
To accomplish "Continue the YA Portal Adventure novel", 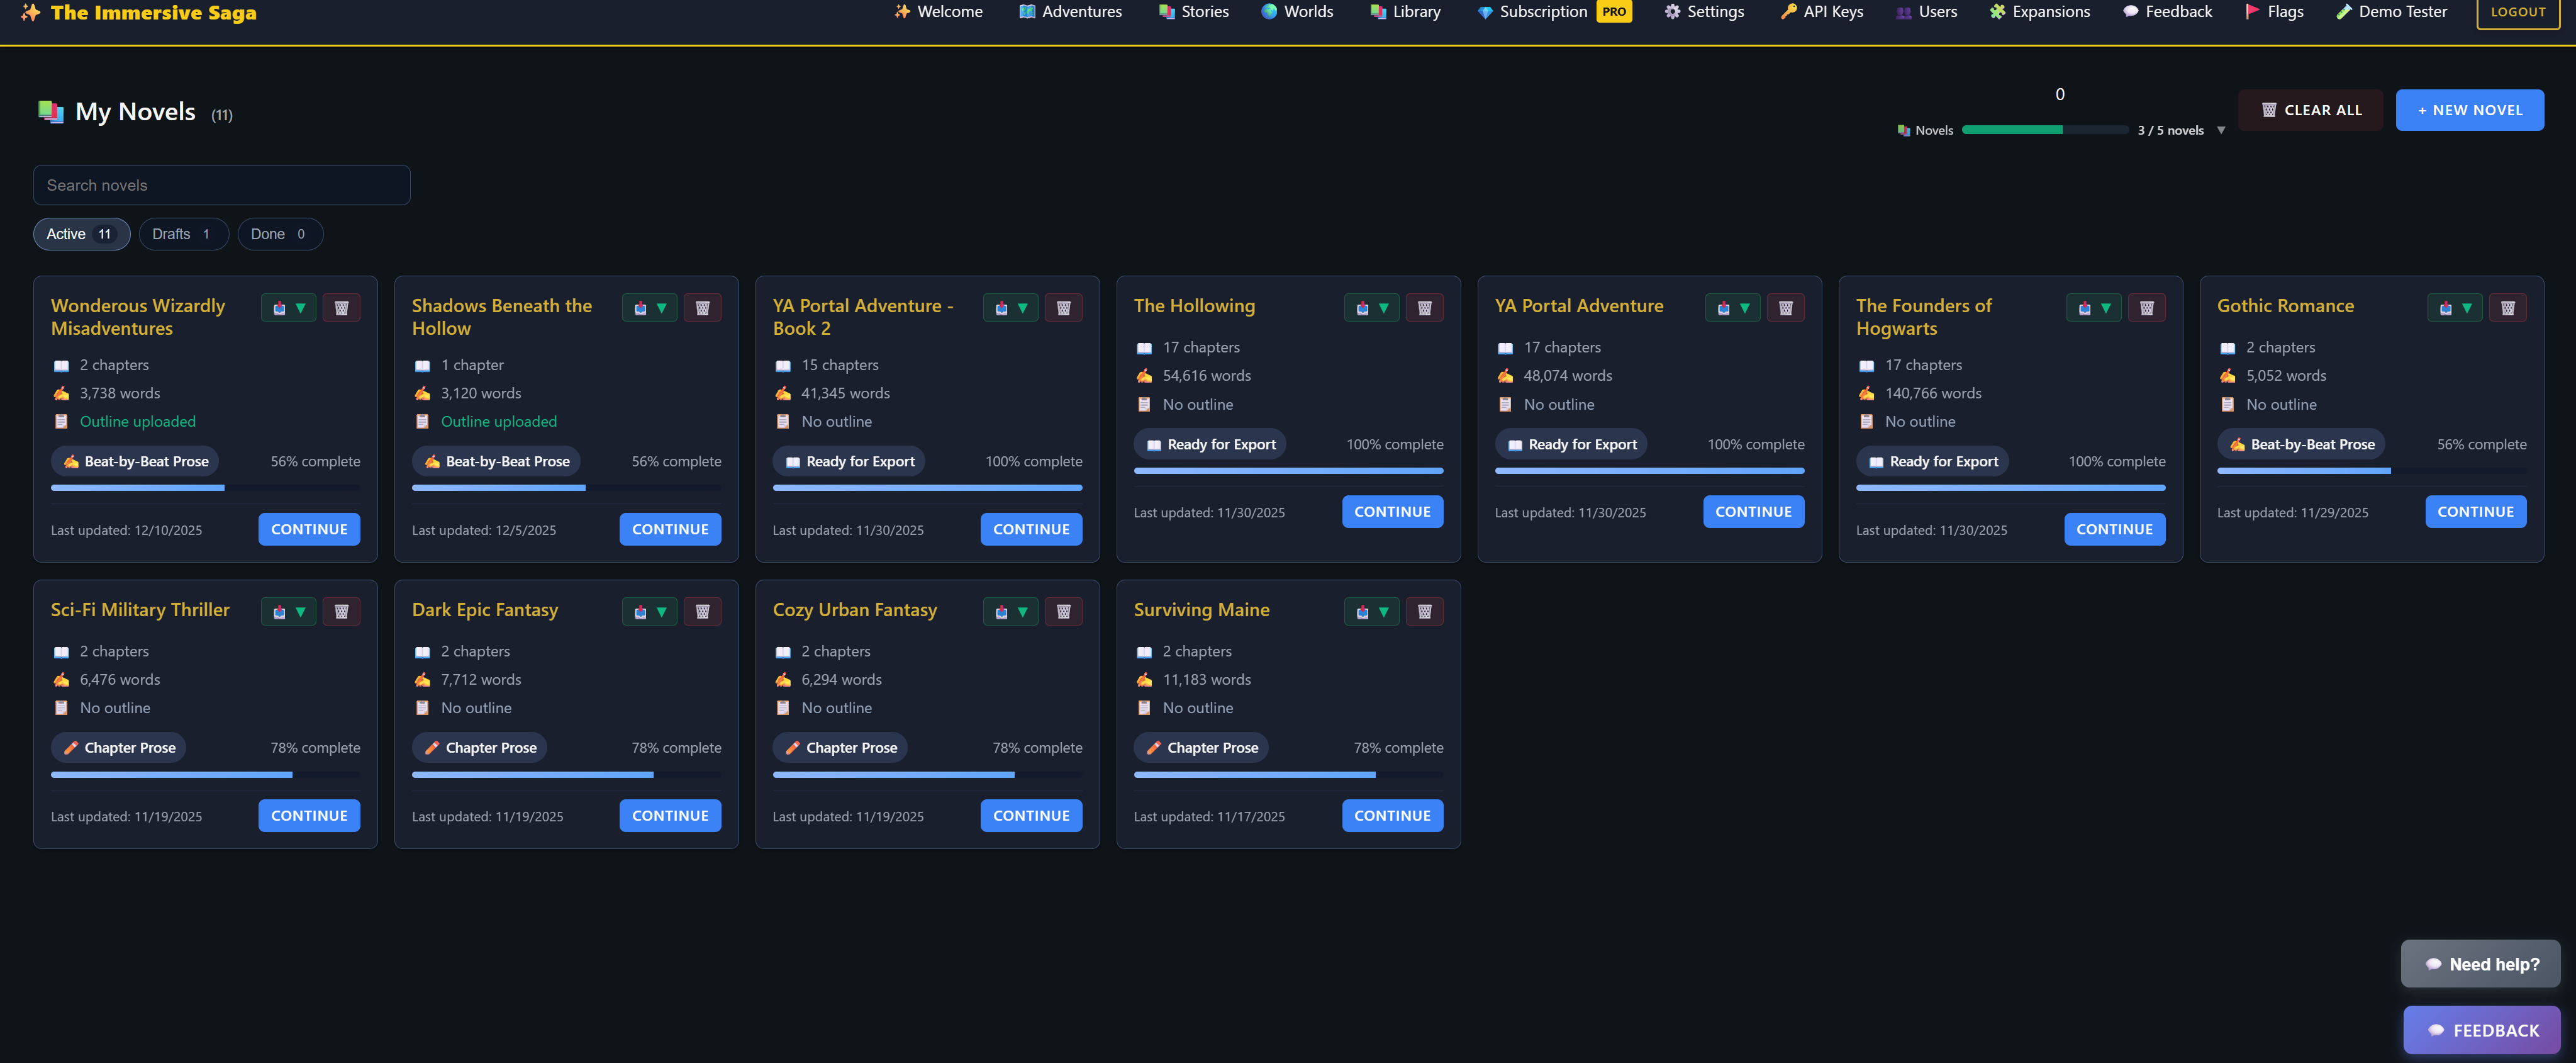I will click(x=1753, y=512).
